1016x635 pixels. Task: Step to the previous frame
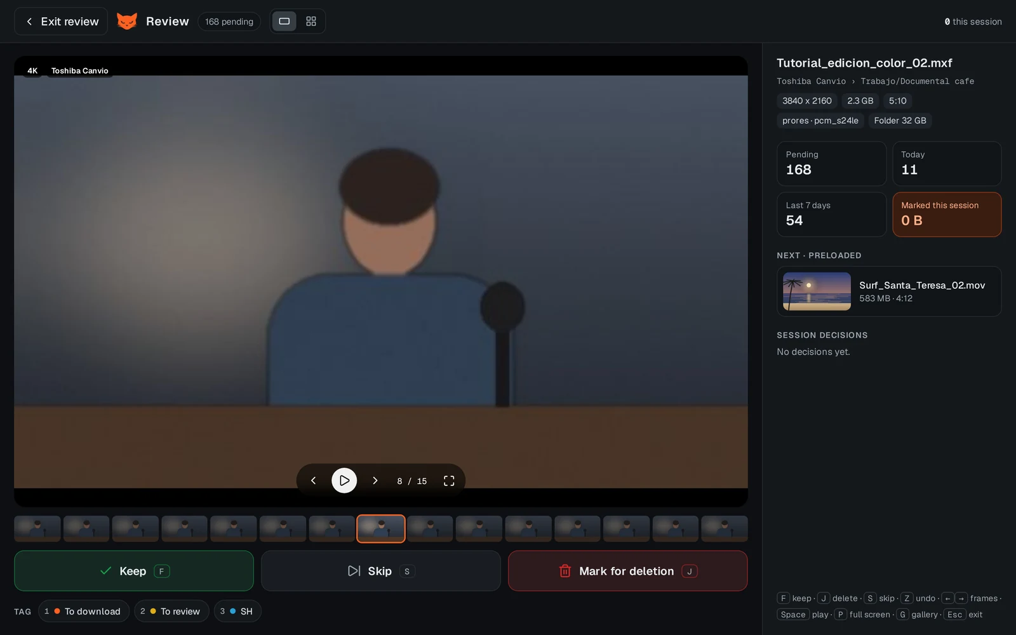click(x=313, y=481)
